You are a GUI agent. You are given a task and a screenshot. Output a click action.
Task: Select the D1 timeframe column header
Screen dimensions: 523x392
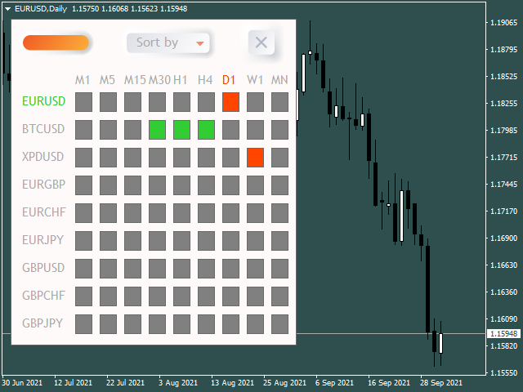(x=230, y=80)
